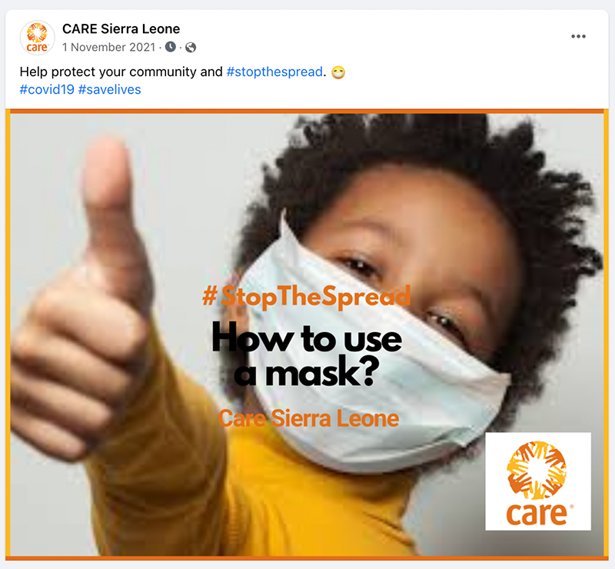Open the #stopthespread hashtag link
615x569 pixels.
point(274,72)
